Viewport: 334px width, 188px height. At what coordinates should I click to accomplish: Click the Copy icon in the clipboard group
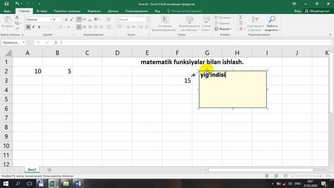[x=17, y=23]
